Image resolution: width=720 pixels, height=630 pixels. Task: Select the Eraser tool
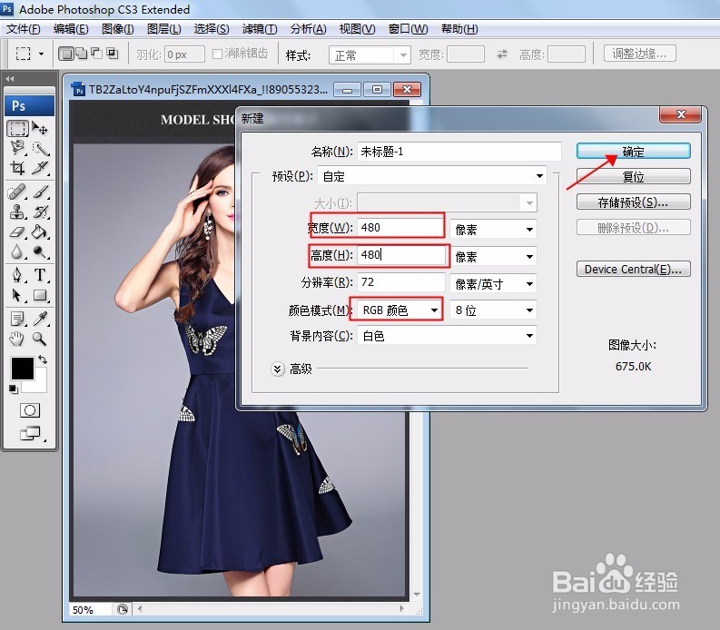[17, 231]
